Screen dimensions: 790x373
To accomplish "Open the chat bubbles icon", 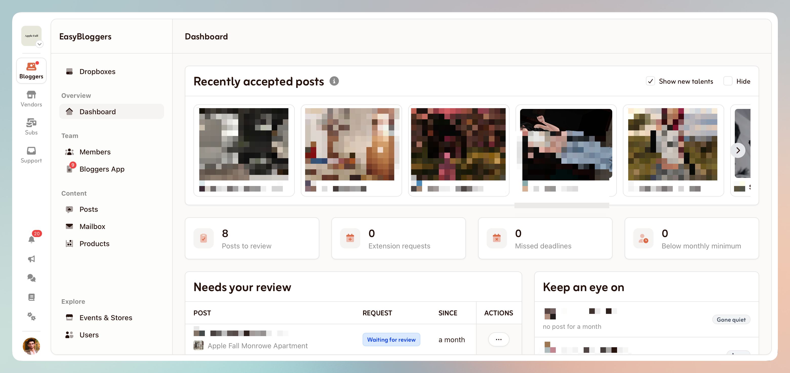I will coord(31,278).
